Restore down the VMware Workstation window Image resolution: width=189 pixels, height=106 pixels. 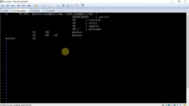coord(179,1)
